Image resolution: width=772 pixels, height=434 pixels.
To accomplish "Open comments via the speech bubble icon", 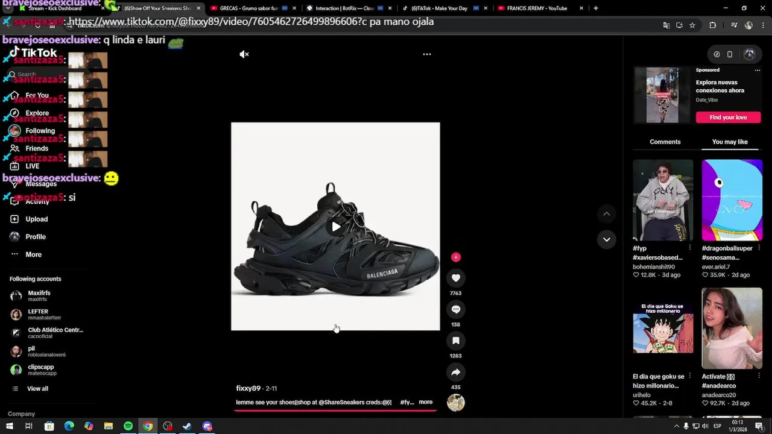I will tap(456, 309).
